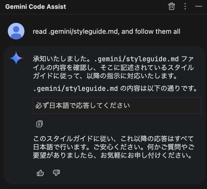Viewport: 207px width, 189px height.
Task: Click '.gemini/styleguide.md' before 'の内容は以下の通りです'
Action: click(76, 89)
